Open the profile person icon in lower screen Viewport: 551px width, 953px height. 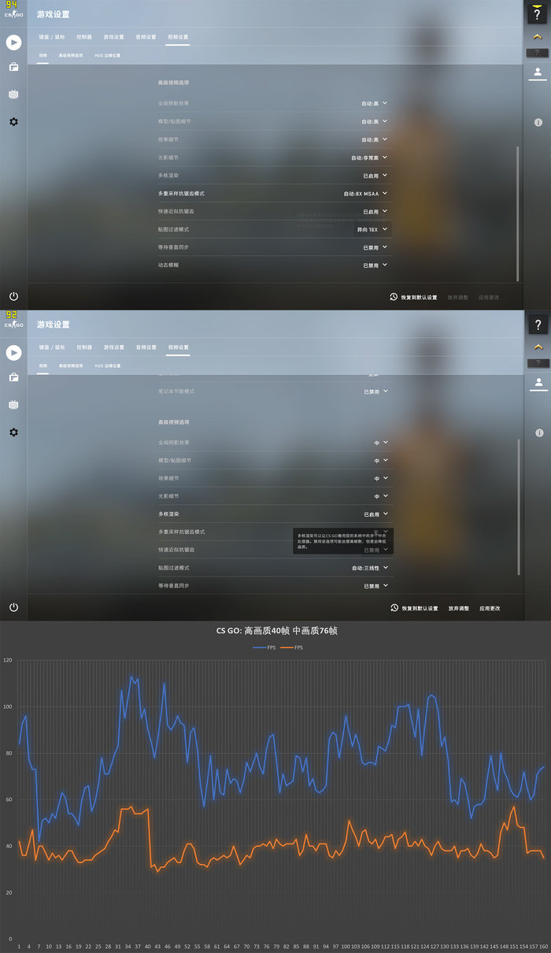point(537,383)
